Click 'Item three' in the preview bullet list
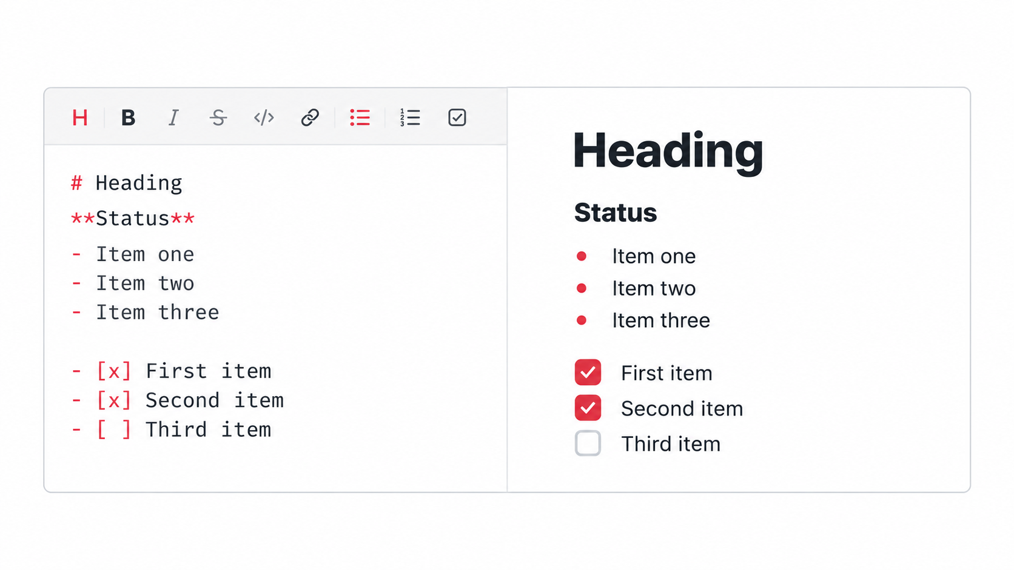 (x=661, y=320)
